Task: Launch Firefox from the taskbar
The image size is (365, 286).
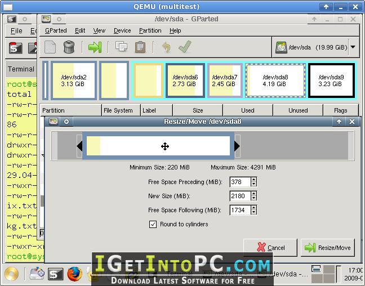Action: (x=75, y=274)
